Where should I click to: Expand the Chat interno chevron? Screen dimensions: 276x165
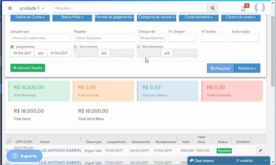(x=266, y=161)
